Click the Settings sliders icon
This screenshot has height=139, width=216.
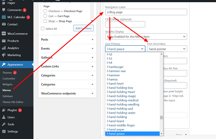[x=4, y=131]
